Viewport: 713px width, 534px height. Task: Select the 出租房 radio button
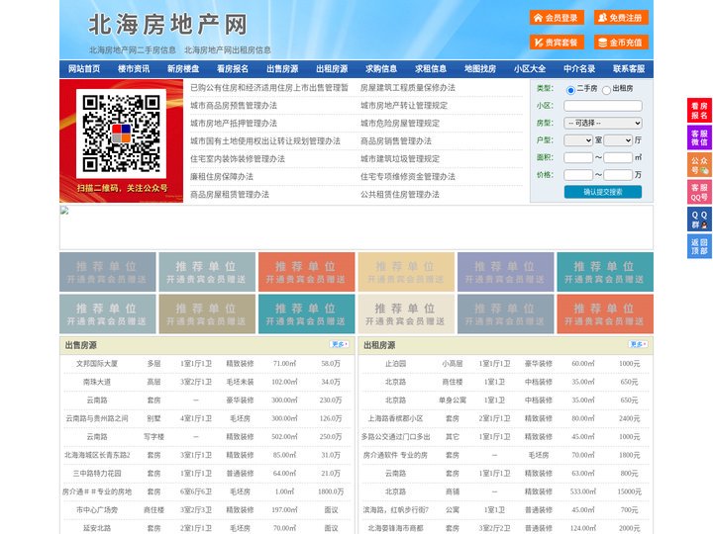pyautogui.click(x=606, y=90)
